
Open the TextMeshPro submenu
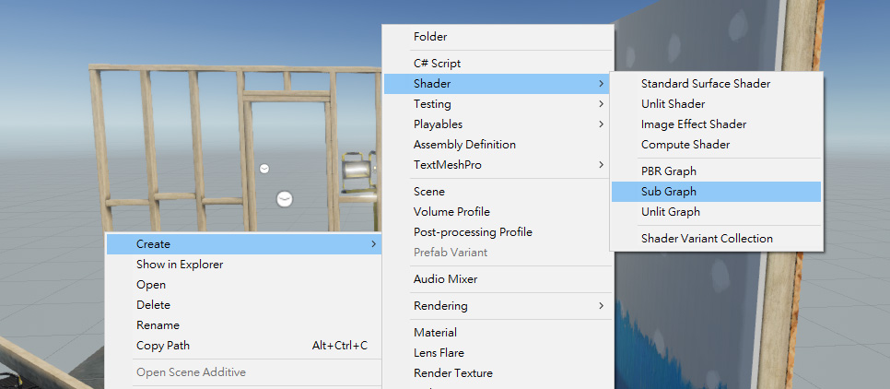pos(447,165)
